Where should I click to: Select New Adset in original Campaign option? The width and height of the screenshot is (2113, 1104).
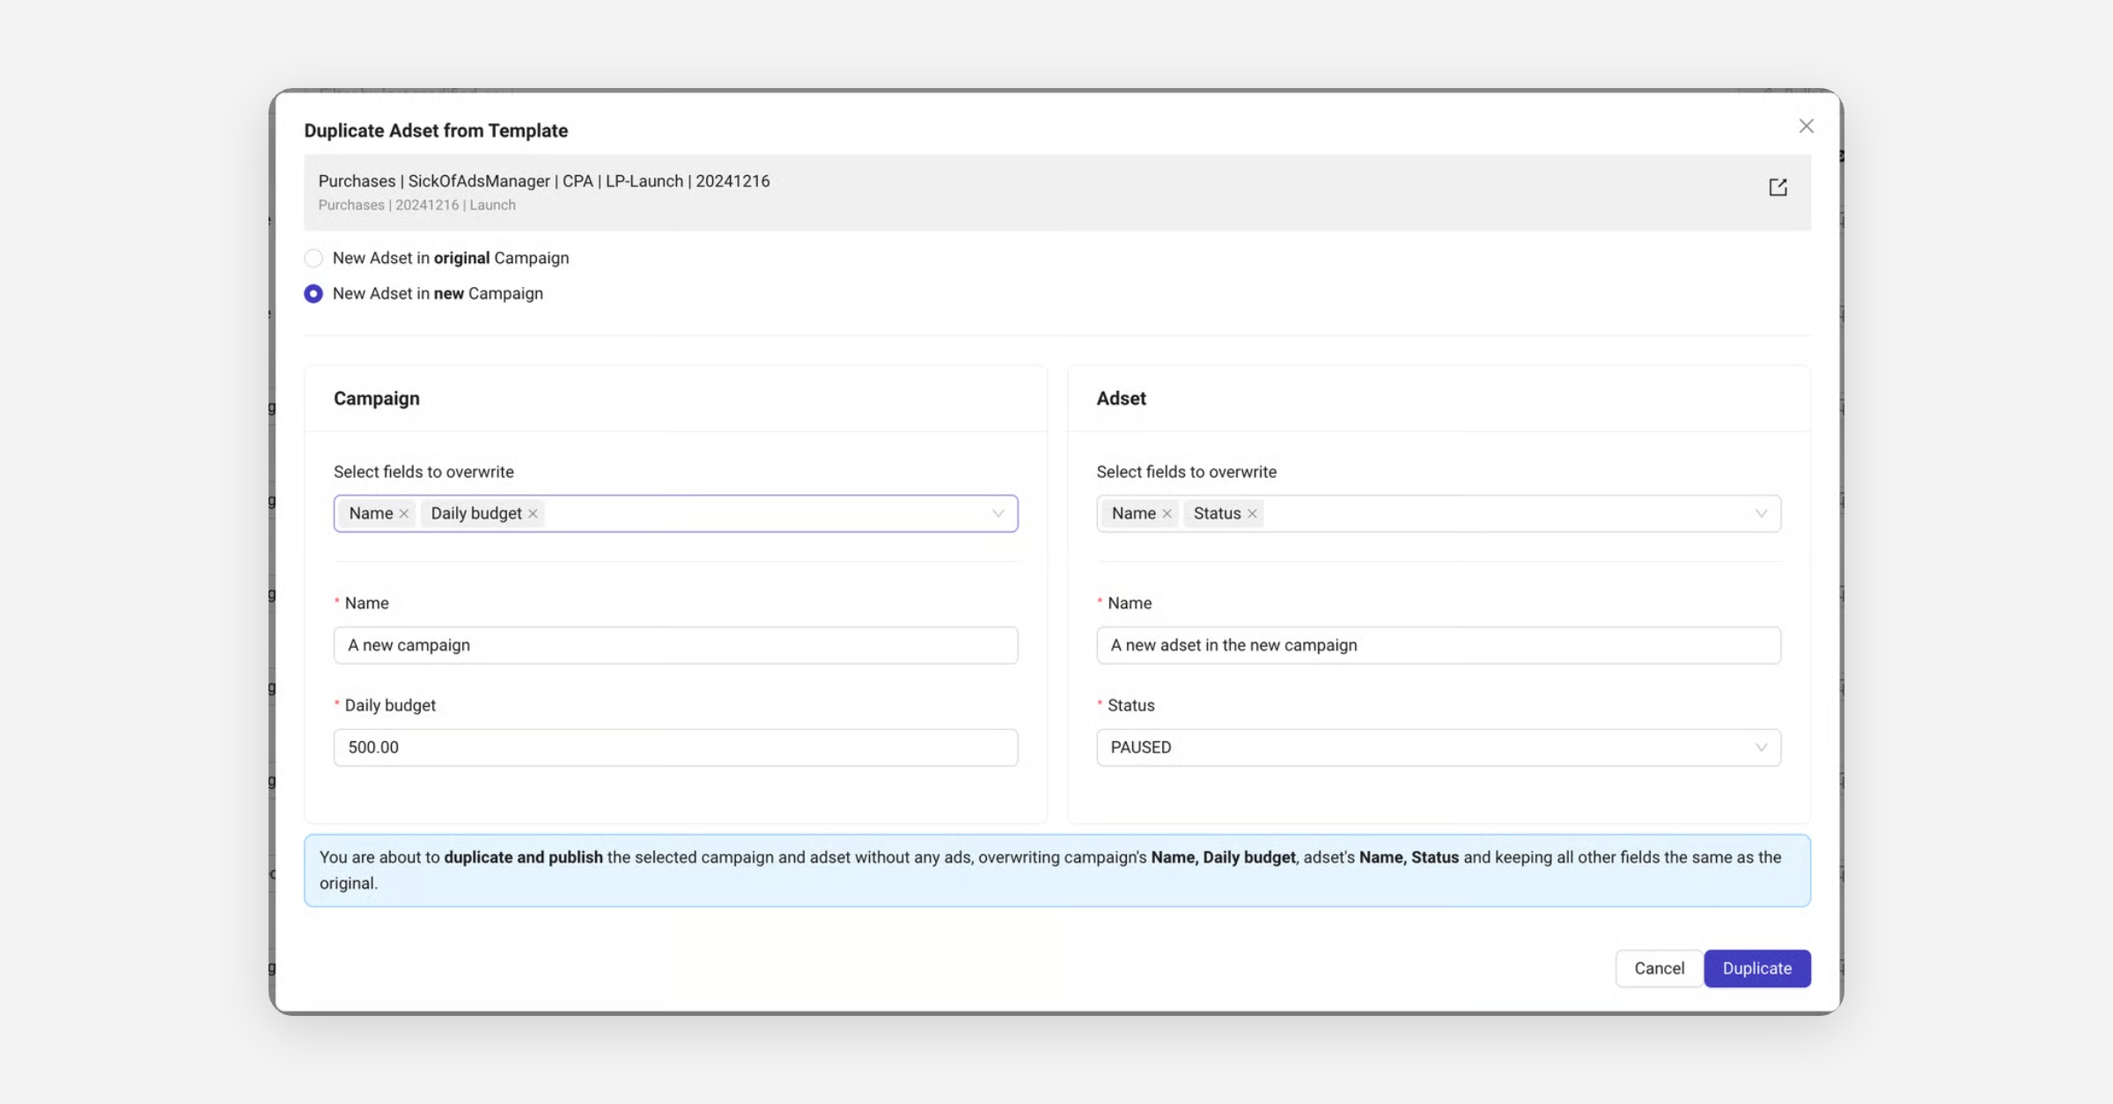313,258
